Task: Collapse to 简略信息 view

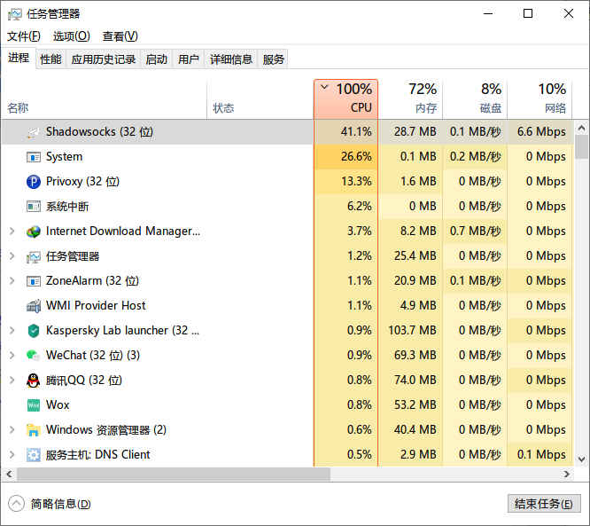Action: (50, 504)
